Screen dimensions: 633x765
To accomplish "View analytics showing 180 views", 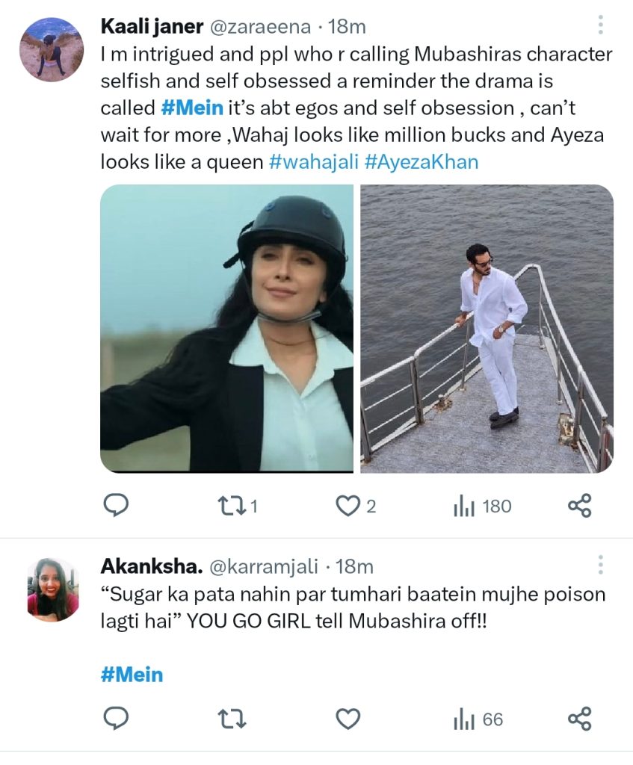I will [x=482, y=507].
